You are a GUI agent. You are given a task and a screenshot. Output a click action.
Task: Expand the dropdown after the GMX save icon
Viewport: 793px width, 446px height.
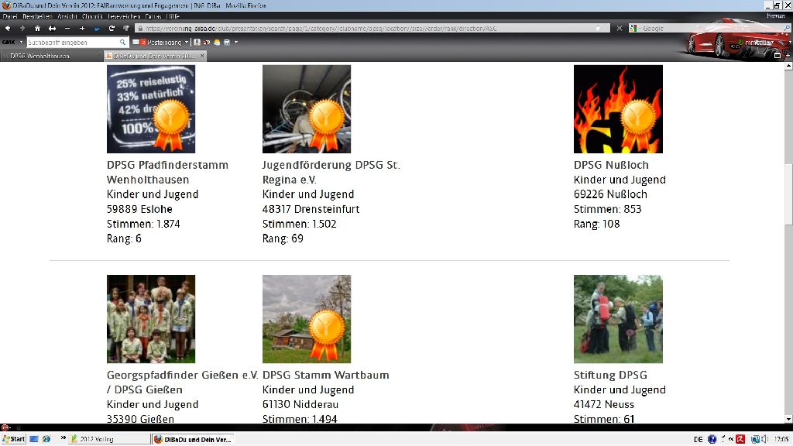pos(236,43)
